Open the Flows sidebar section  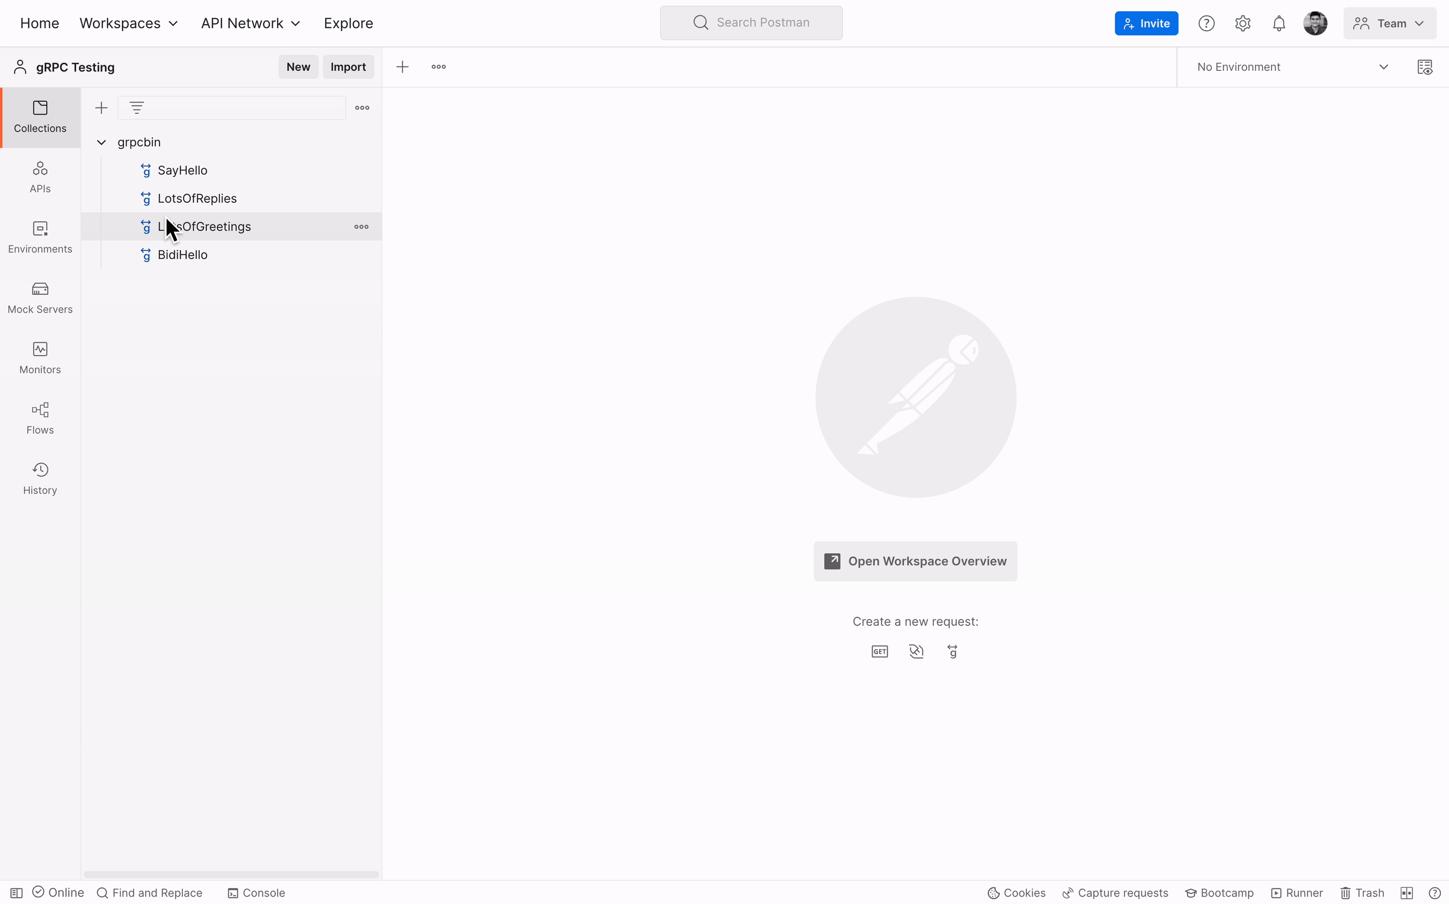40,418
